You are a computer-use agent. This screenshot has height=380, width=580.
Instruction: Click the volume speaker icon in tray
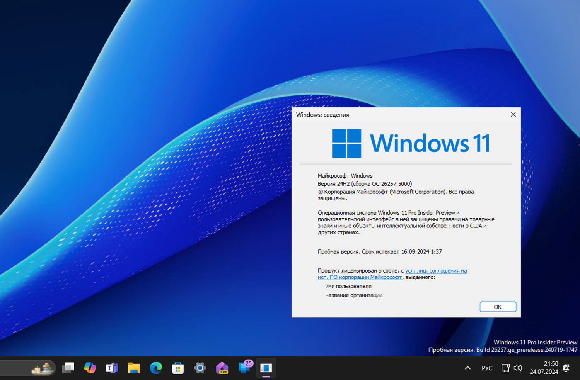coord(518,368)
